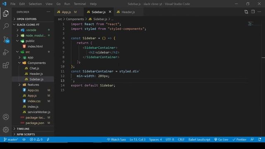
Task: Open serviceWorker.js in the file tree
Action: 33,112
